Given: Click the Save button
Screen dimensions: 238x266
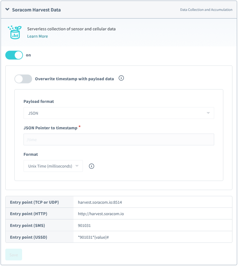Looking at the screenshot, I should 14,255.
